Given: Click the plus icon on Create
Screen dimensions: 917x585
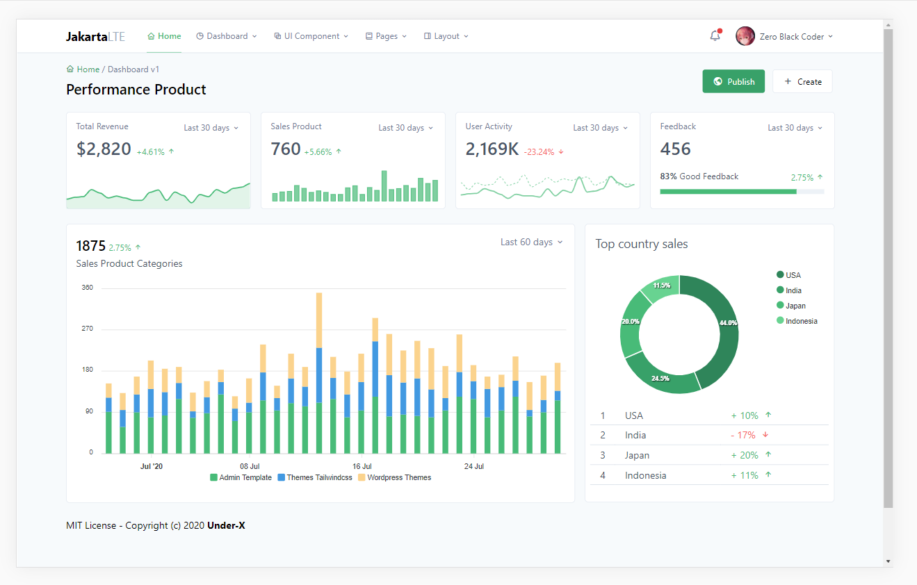Looking at the screenshot, I should (x=788, y=81).
